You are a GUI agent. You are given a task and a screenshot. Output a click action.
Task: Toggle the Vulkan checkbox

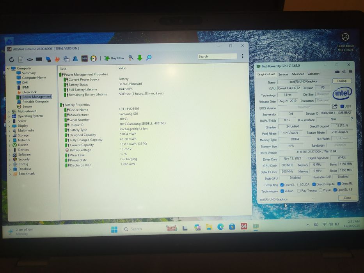pos(282,191)
